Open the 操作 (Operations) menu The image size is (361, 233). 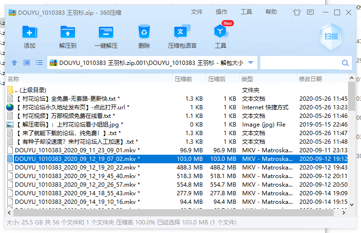[222, 12]
